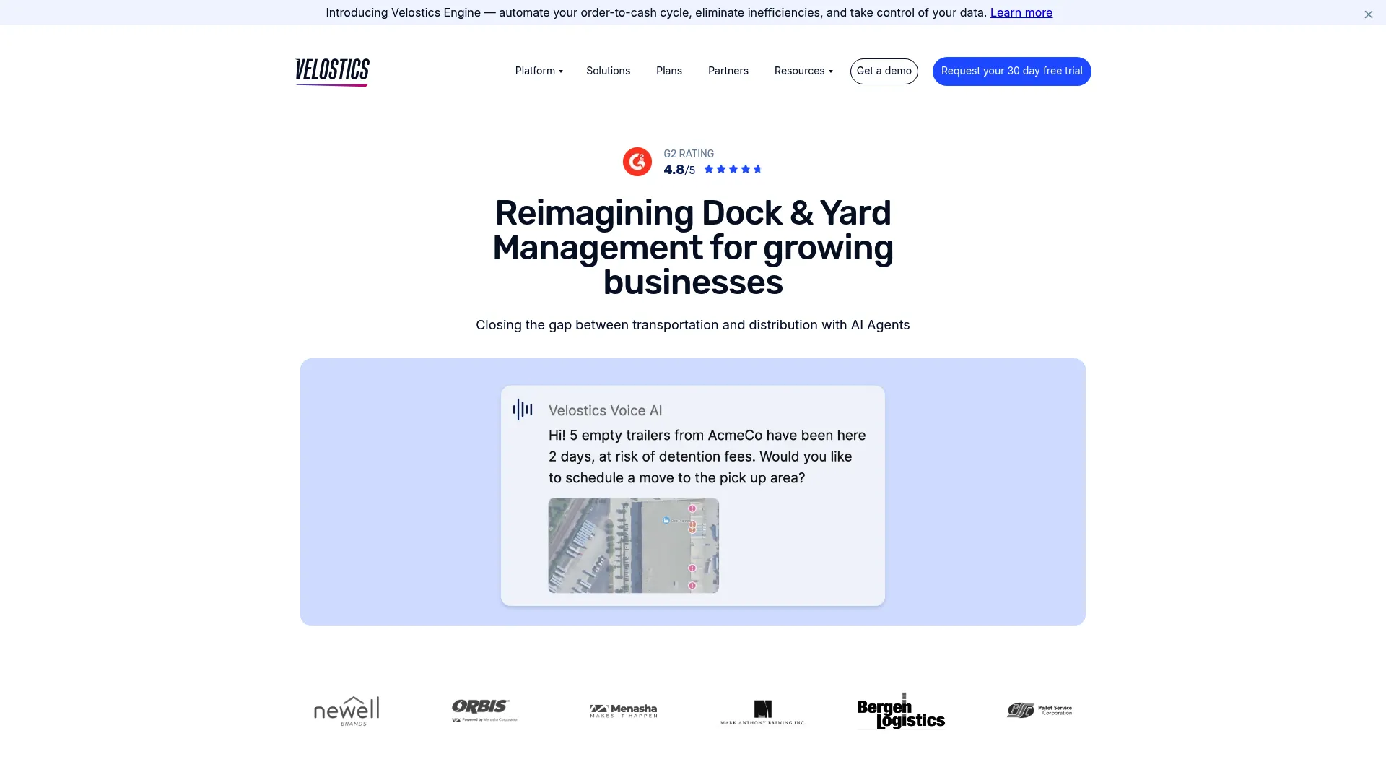Click the blue star rating row
This screenshot has width=1386, height=780.
click(732, 169)
